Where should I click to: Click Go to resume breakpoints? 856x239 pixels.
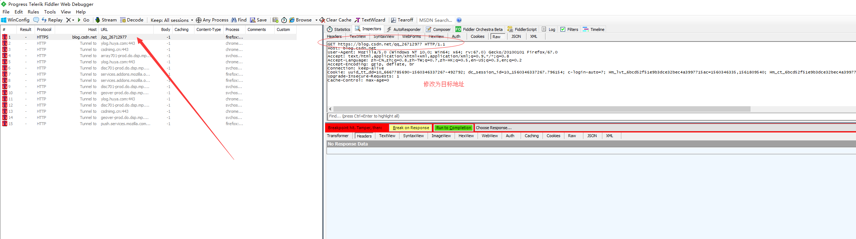pyautogui.click(x=84, y=20)
